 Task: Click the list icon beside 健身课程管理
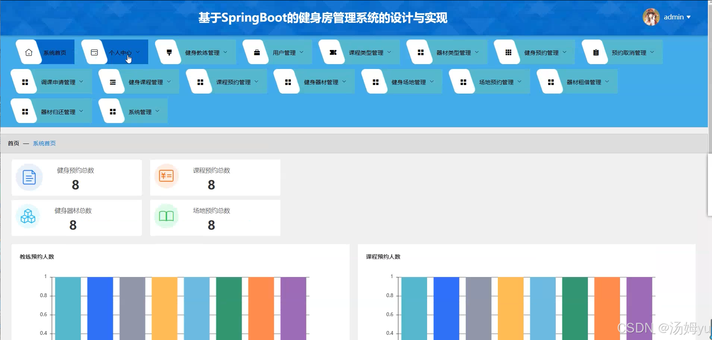point(113,82)
